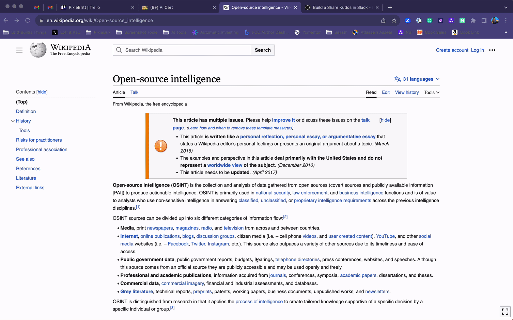The width and height of the screenshot is (513, 320).
Task: Open the Book Sales bookmark
Action: (x=432, y=32)
